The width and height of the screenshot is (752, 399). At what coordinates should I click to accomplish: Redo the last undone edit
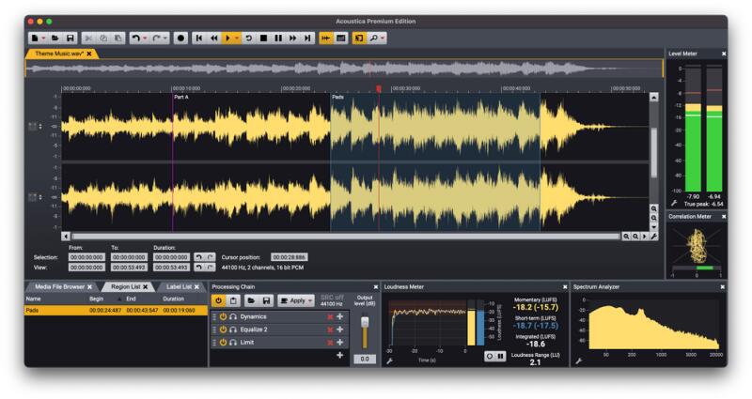click(156, 38)
